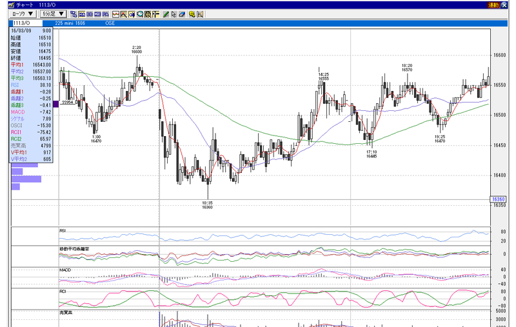
Task: Click the 18:35 low price annotation
Action: pos(208,204)
